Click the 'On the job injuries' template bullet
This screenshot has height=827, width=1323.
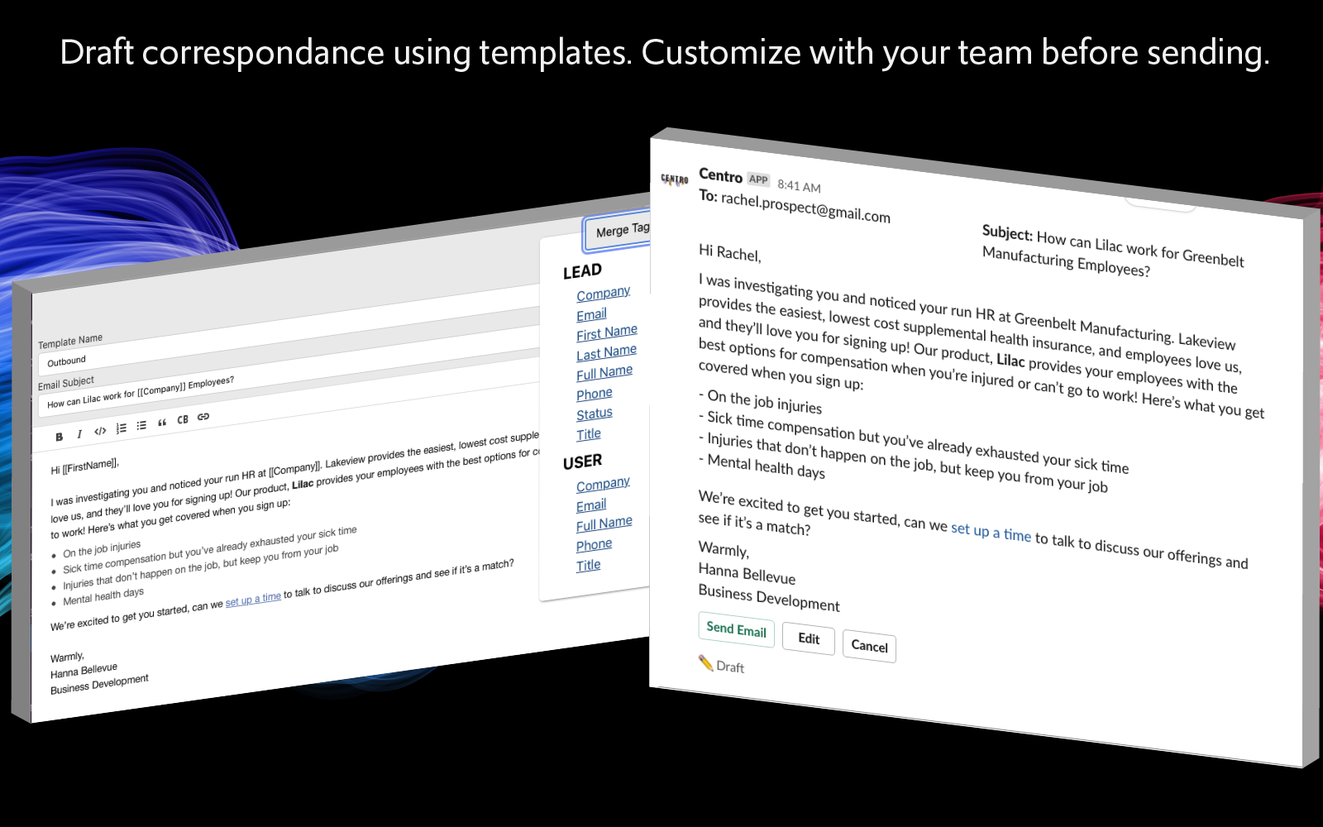click(x=102, y=548)
